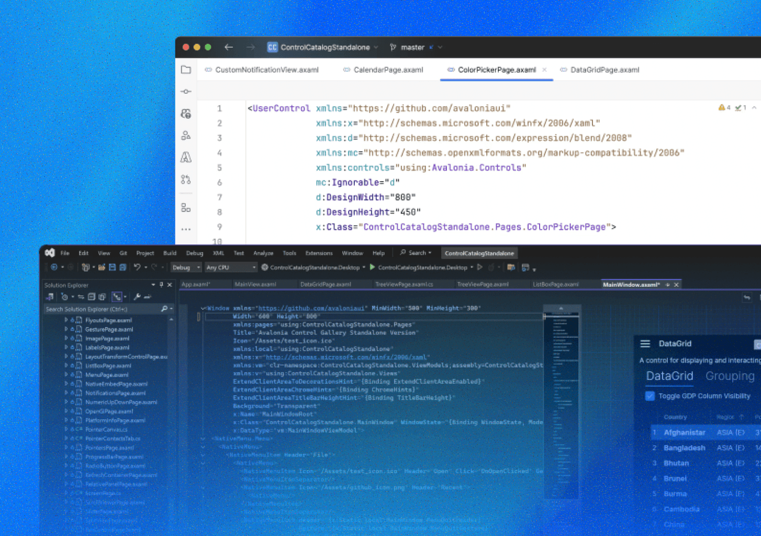Click the Undo icon in Visual Studio toolbar
This screenshot has height=536, width=761.
pyautogui.click(x=137, y=267)
